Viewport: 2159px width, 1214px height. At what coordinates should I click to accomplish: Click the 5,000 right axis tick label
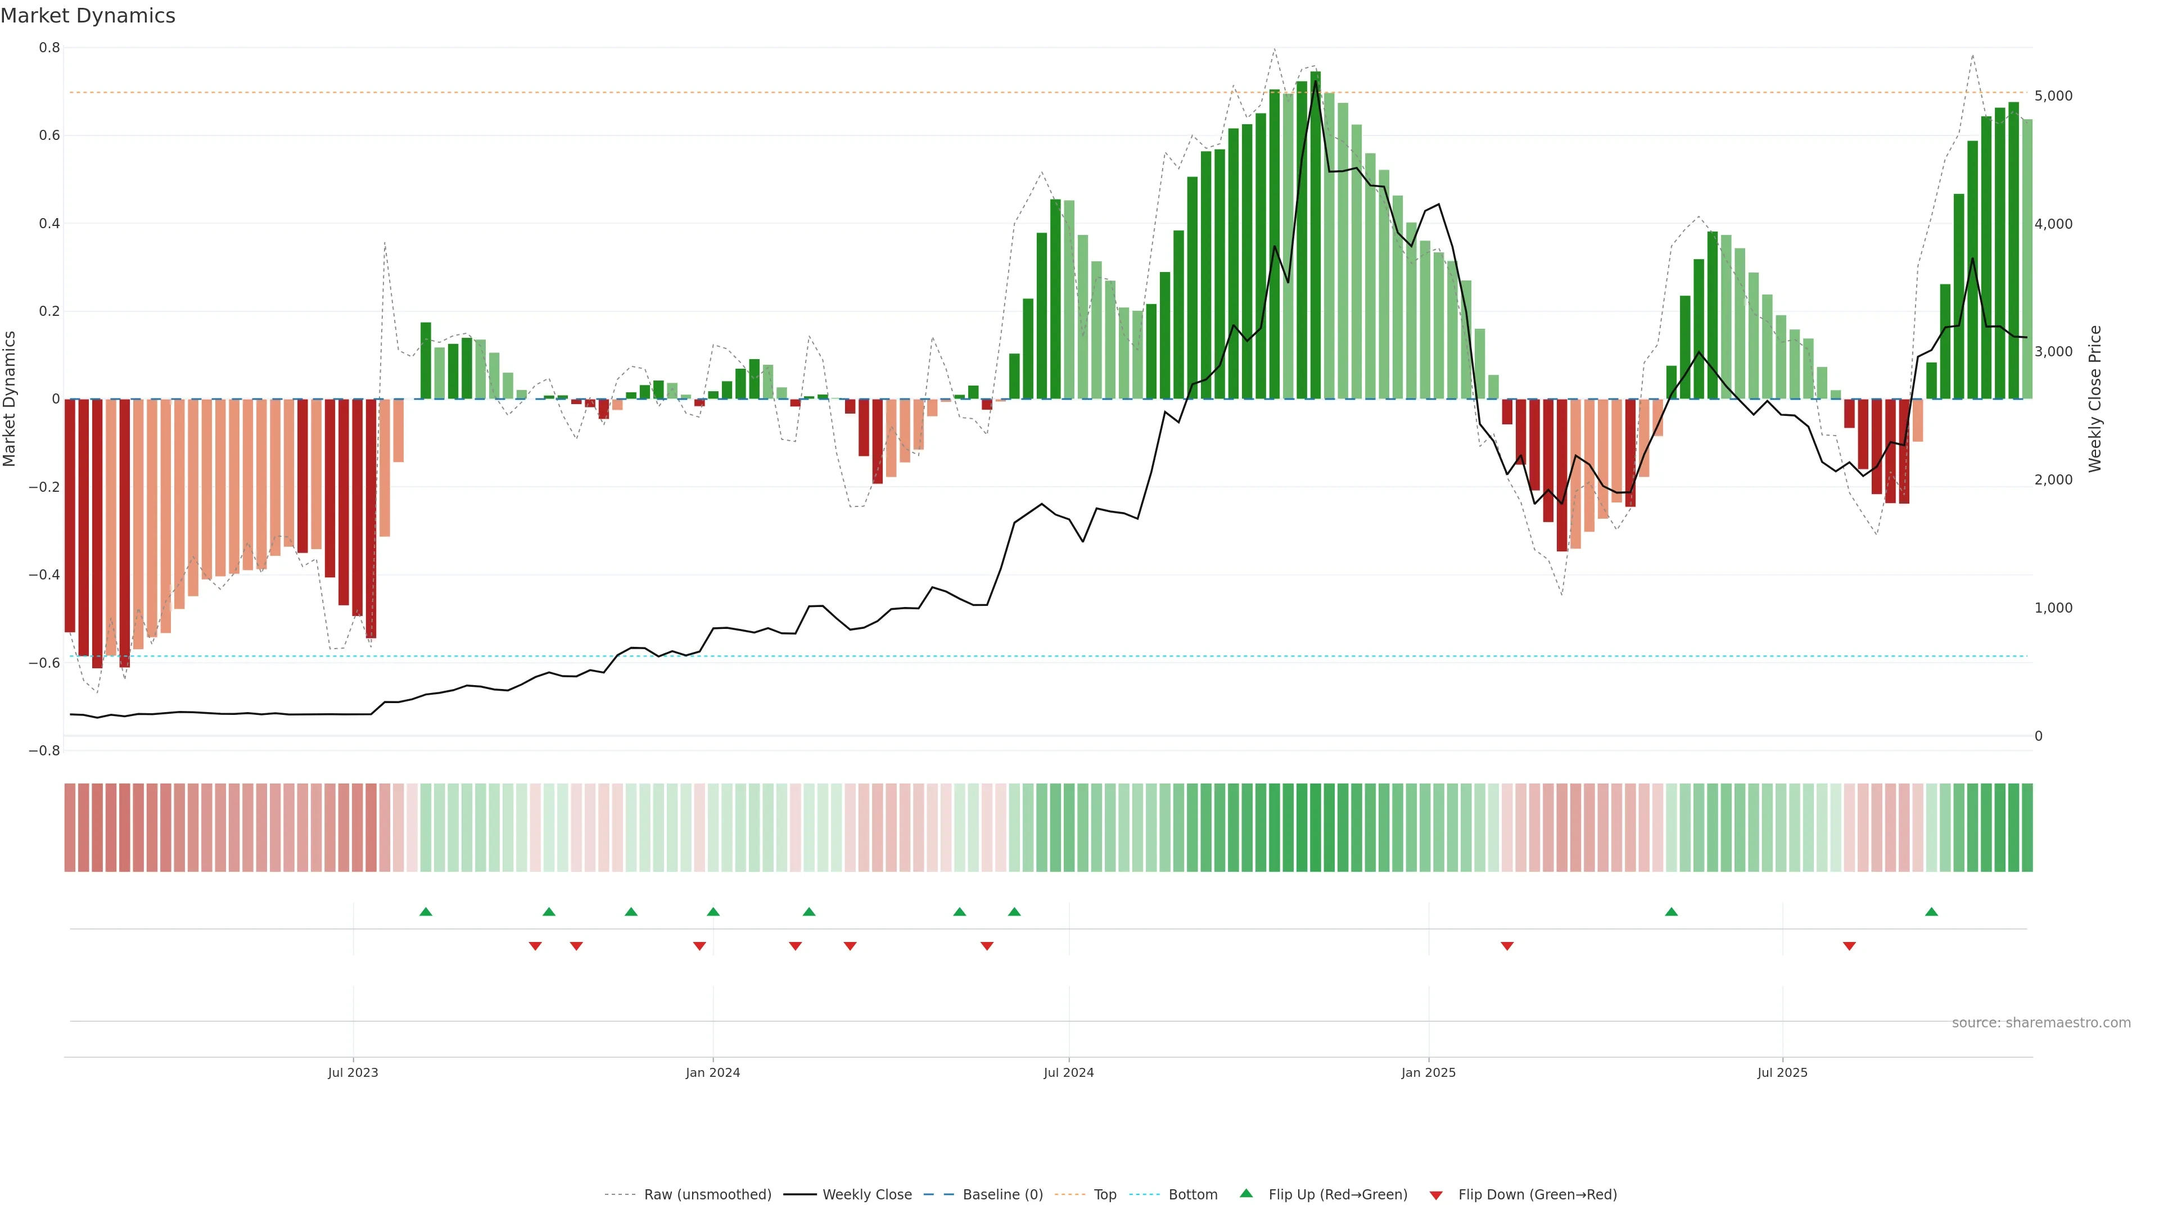[2053, 96]
